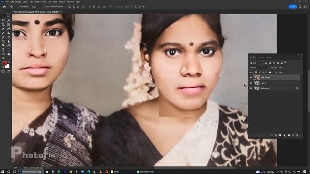310x174 pixels.
Task: Change the screen mode
Action: point(9,71)
